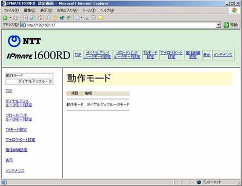Click the 移動 Go button
Viewport: 242px width, 186px height.
(x=231, y=25)
